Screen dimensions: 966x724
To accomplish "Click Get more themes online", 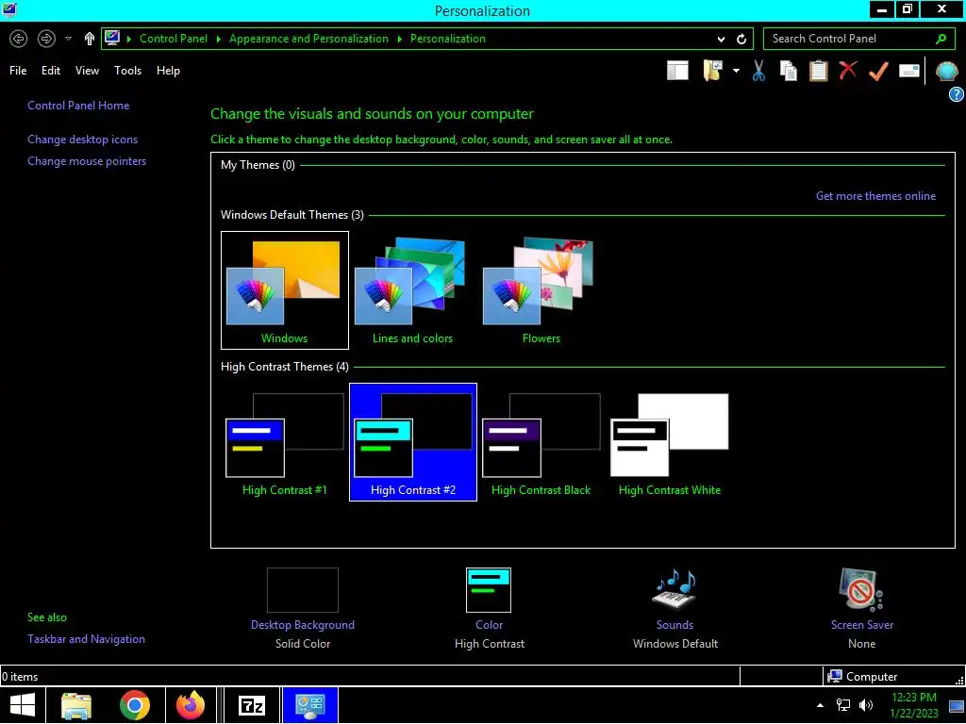I will tap(875, 196).
